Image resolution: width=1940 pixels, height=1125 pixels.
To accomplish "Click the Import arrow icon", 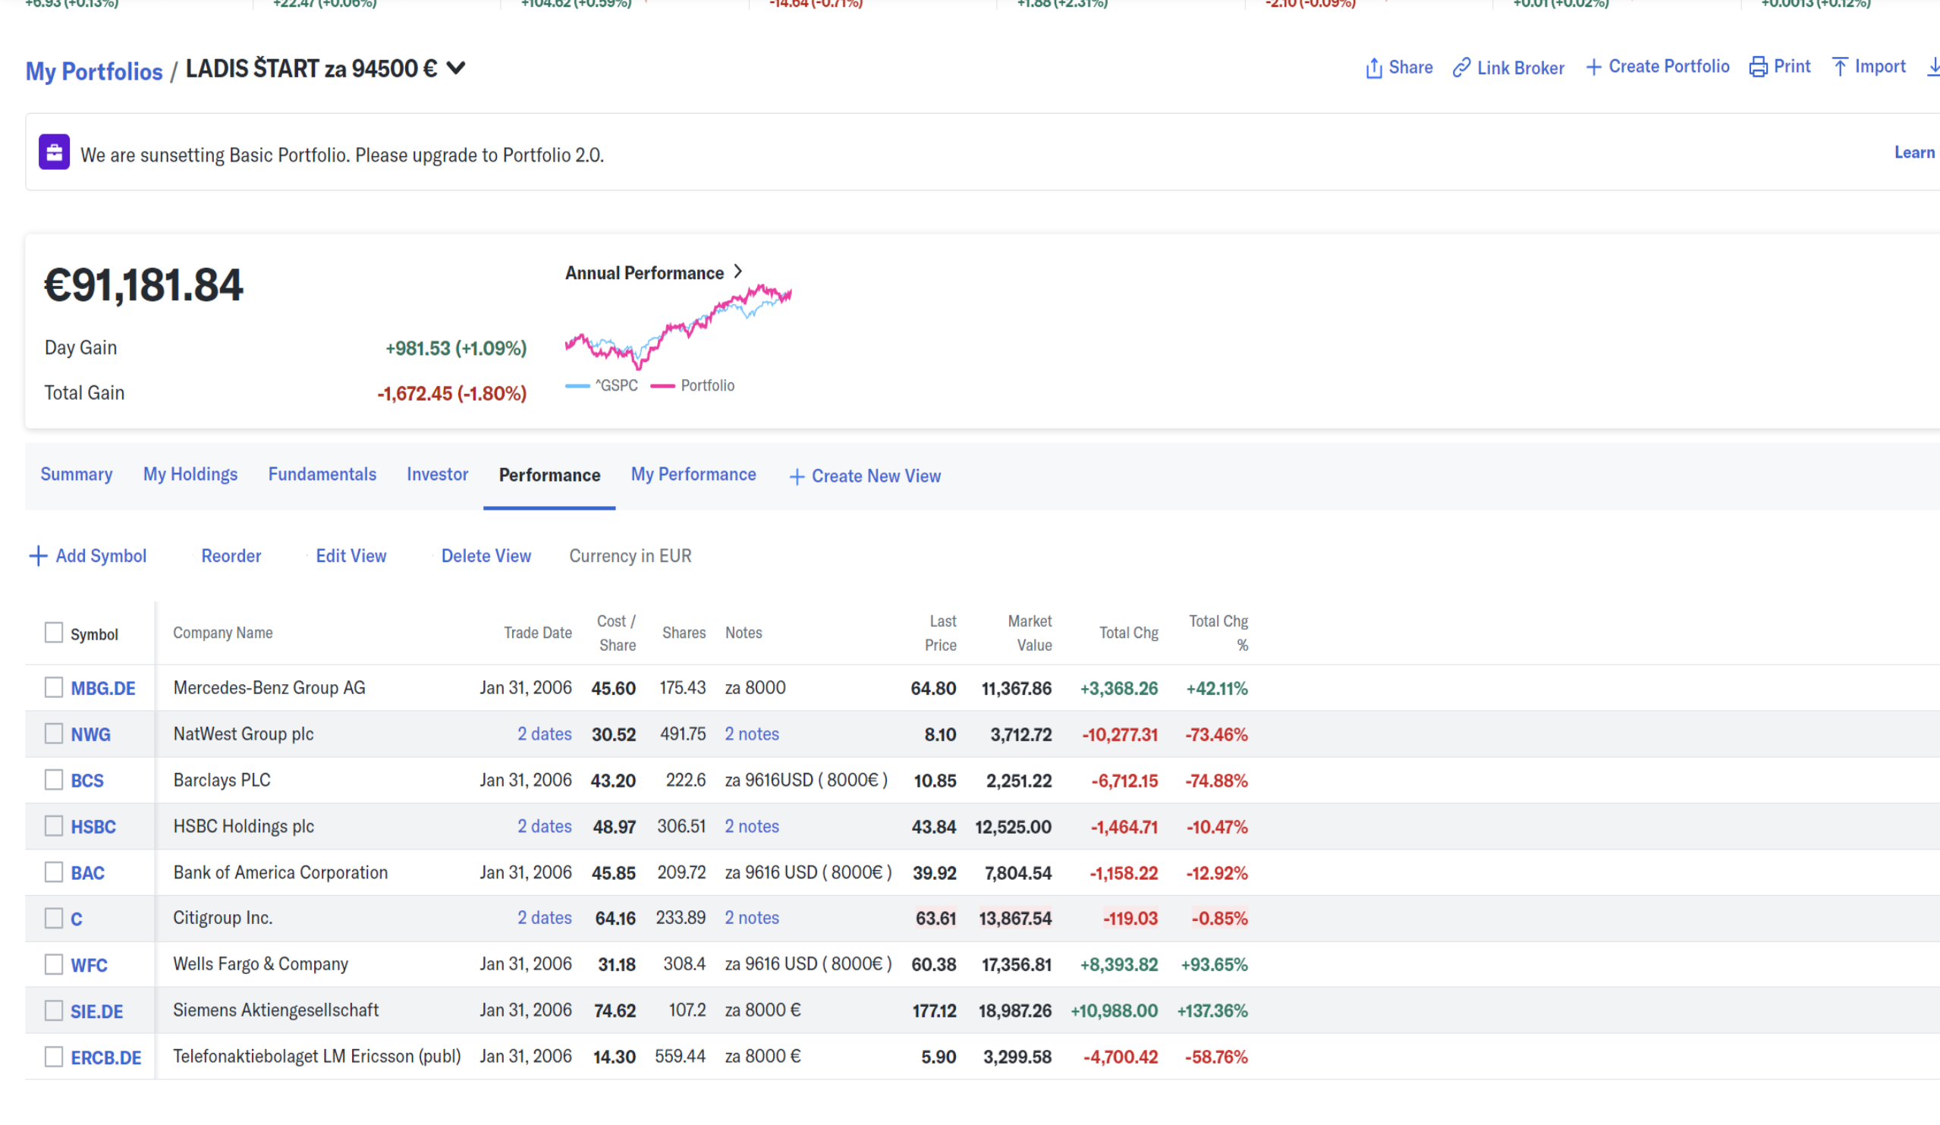I will pyautogui.click(x=1840, y=67).
